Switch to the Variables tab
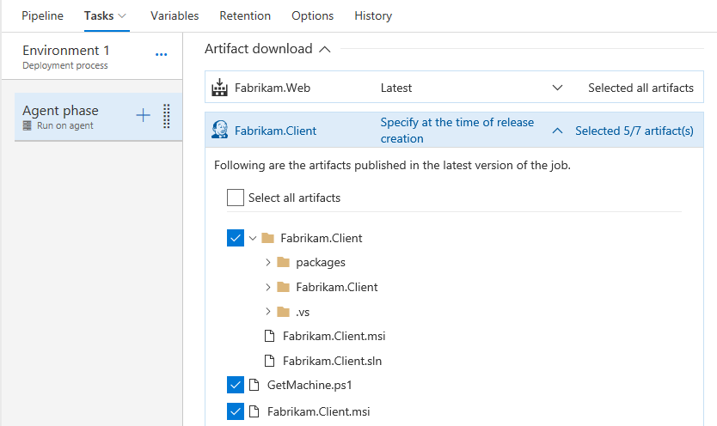This screenshot has height=426, width=717. click(x=175, y=15)
